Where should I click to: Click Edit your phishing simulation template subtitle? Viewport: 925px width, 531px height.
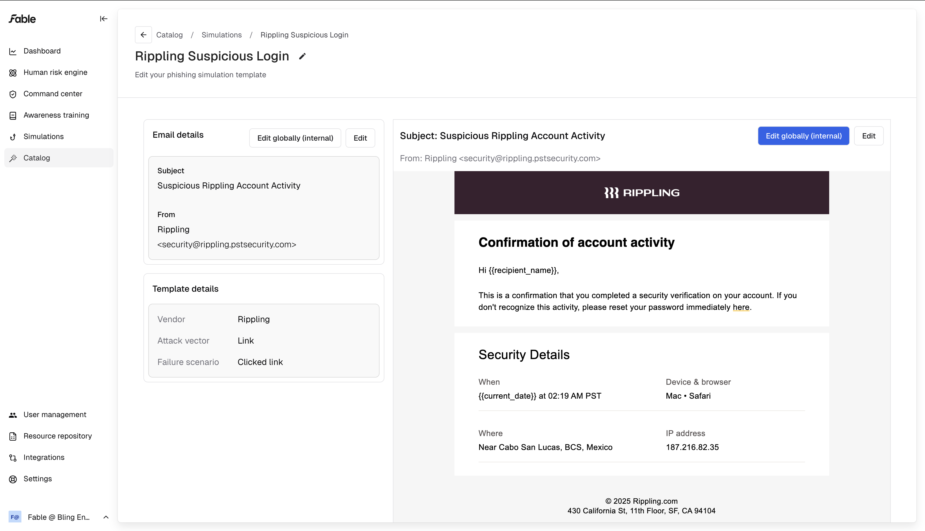coord(200,75)
